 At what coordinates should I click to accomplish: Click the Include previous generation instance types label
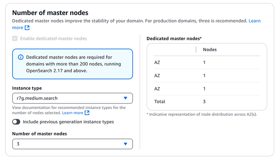(68, 122)
